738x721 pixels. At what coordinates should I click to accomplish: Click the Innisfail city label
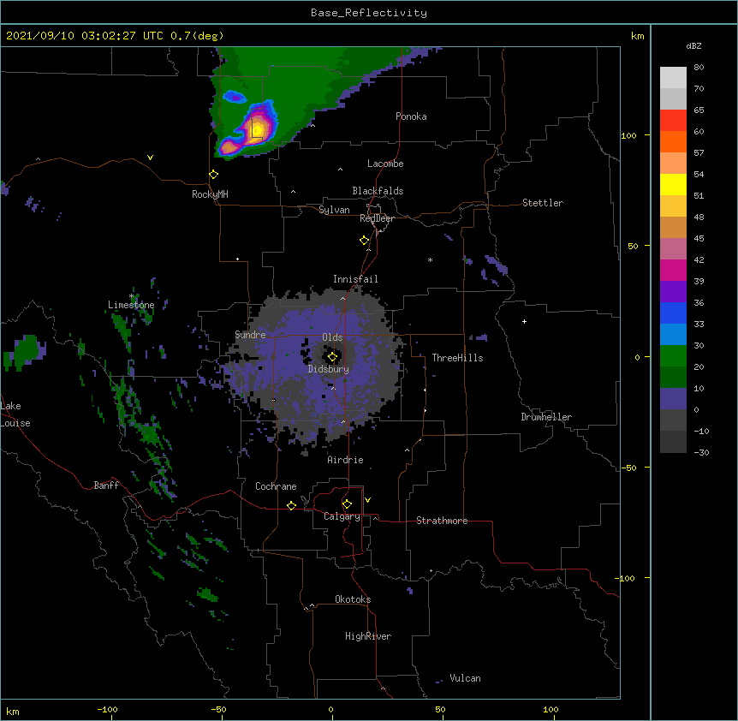pyautogui.click(x=355, y=279)
